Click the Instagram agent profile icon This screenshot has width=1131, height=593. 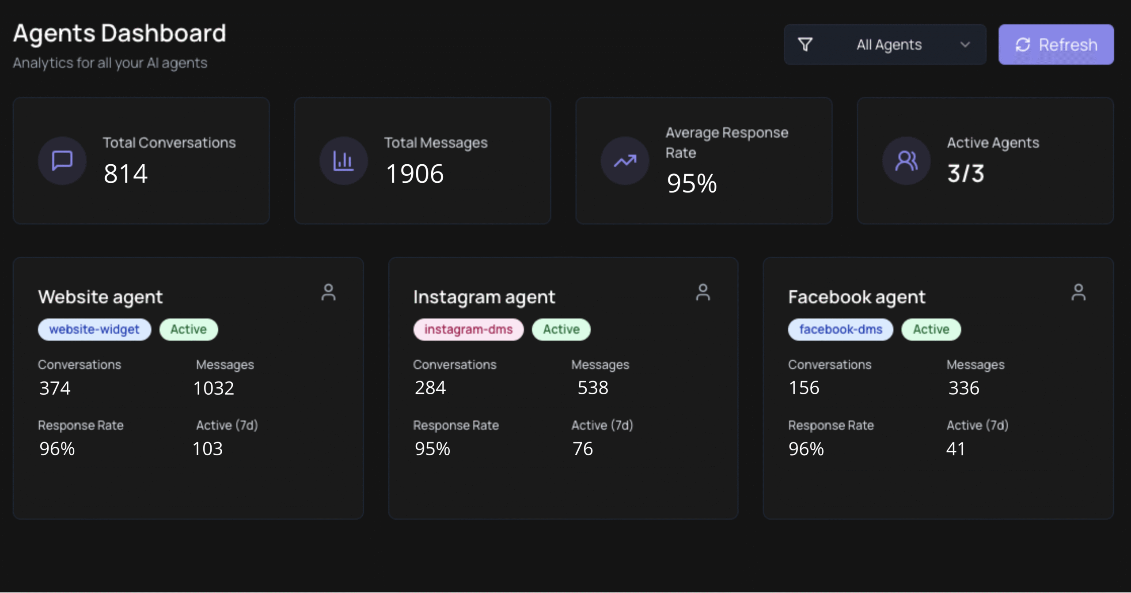click(703, 292)
